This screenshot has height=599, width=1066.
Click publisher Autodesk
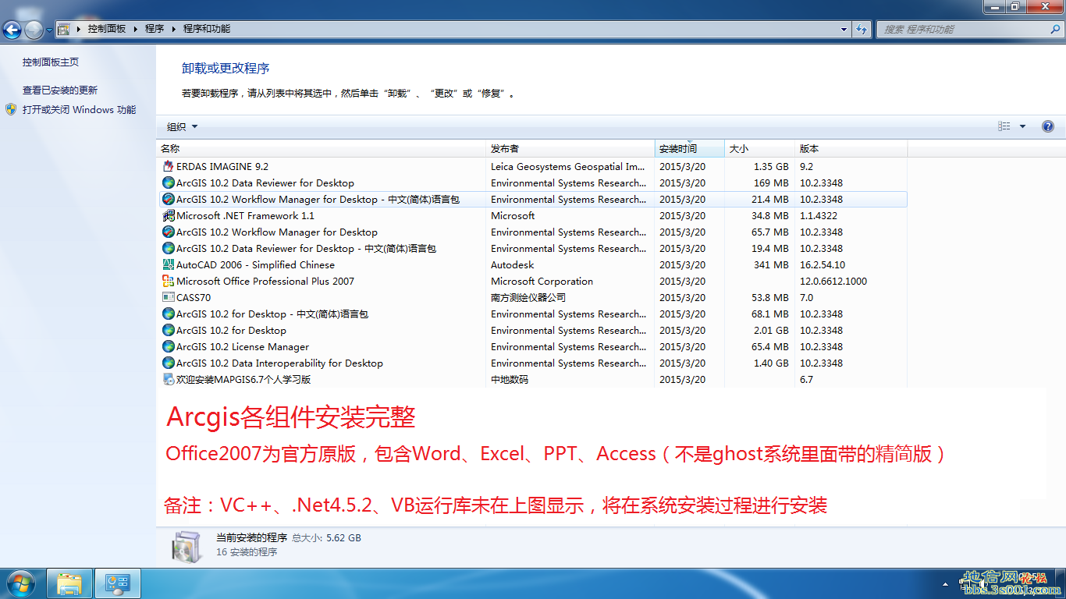click(x=512, y=264)
